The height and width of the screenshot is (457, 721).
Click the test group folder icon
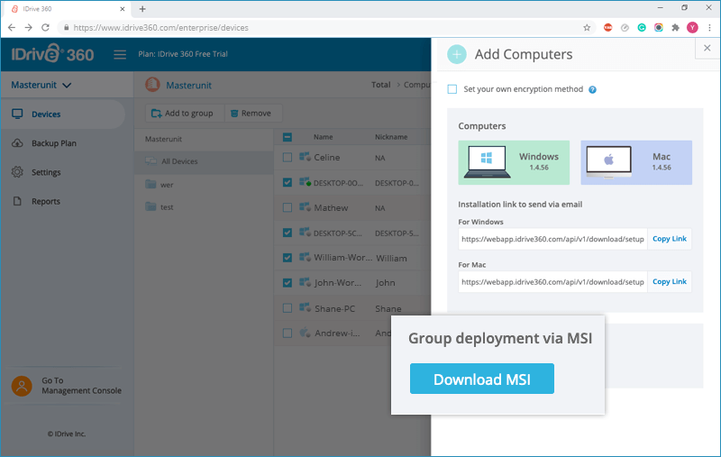[x=151, y=206]
